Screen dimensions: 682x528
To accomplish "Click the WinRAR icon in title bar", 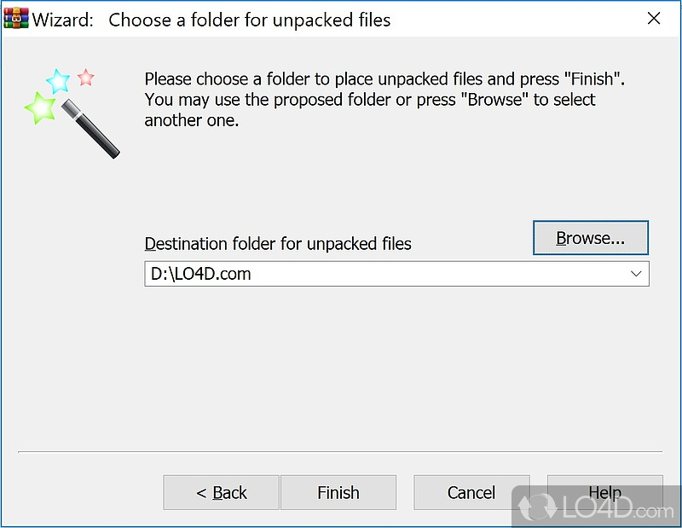I will click(x=16, y=20).
